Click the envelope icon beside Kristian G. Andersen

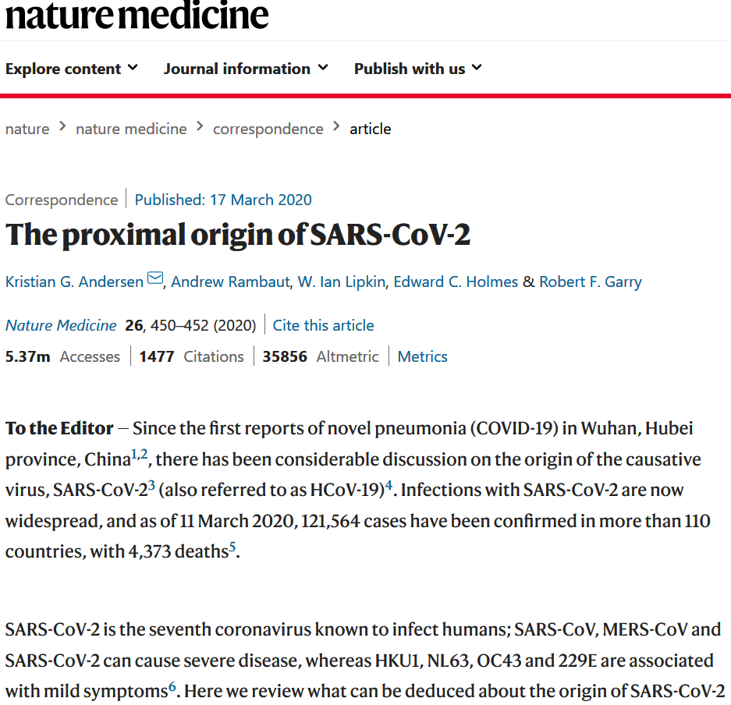(155, 279)
